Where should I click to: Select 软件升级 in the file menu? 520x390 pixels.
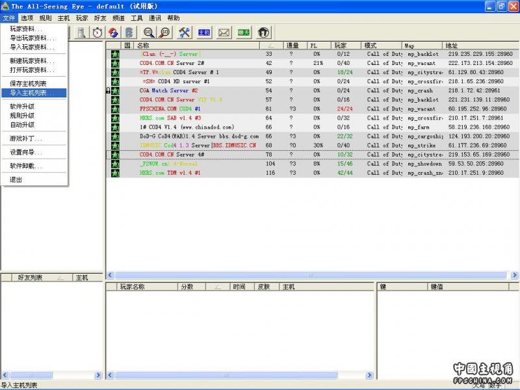[x=34, y=107]
